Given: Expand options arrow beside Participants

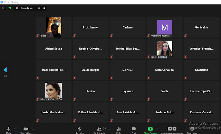Looking at the screenshot, I should click(109, 129).
